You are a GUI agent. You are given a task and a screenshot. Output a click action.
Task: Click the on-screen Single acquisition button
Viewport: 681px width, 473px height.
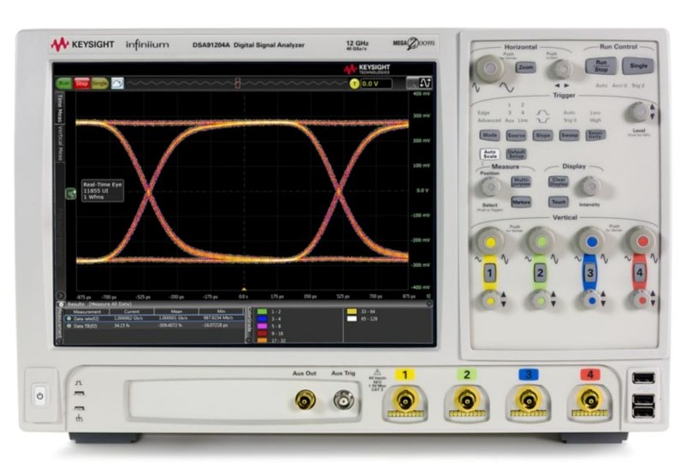tap(99, 84)
